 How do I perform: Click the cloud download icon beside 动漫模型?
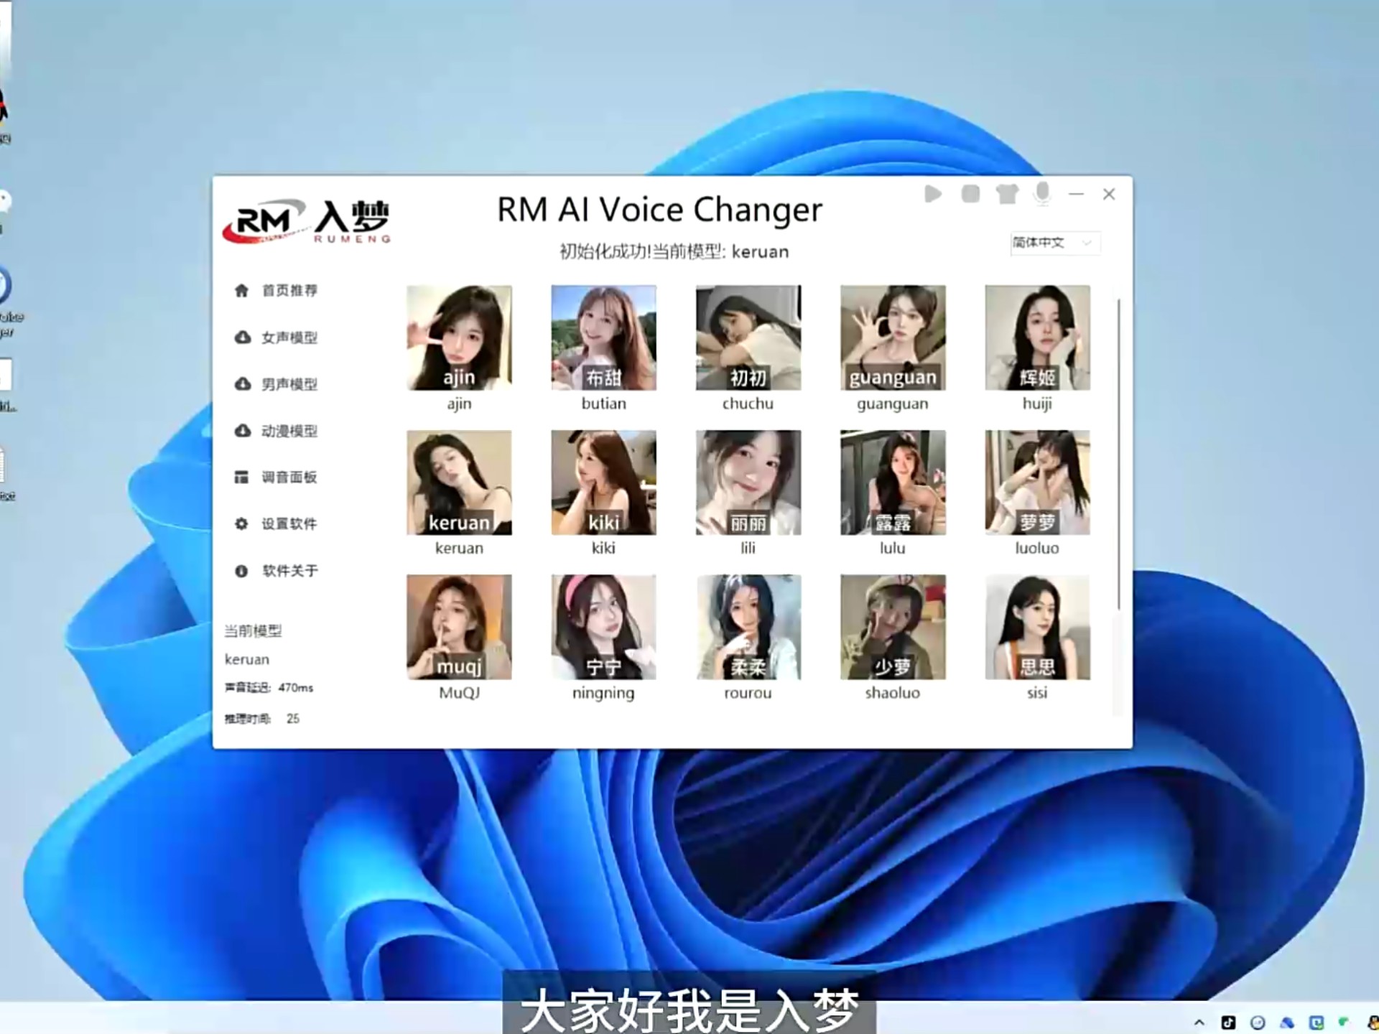tap(243, 431)
